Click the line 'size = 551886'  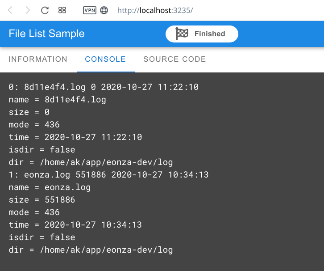(42, 200)
